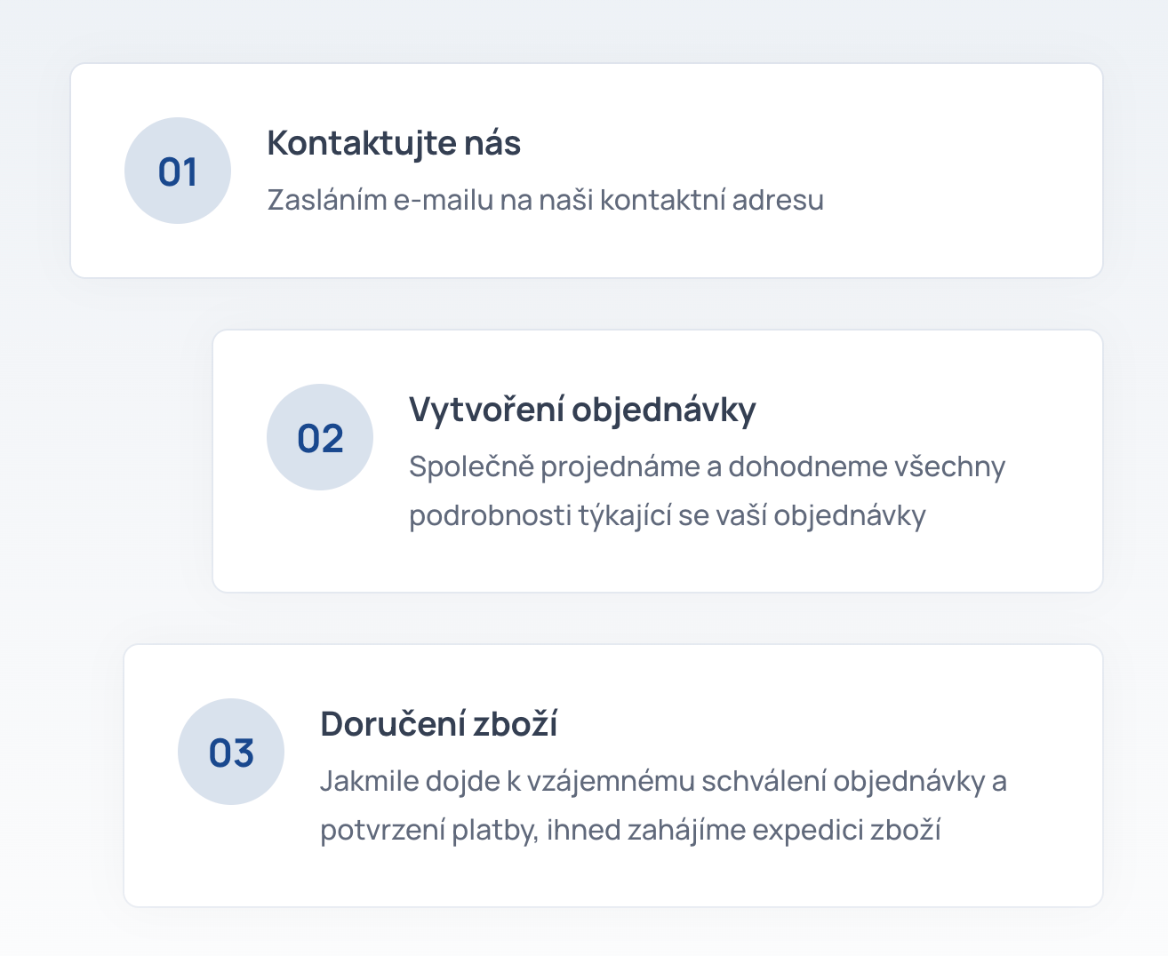
Task: Click the "Doručení zboží" heading
Action: click(x=438, y=724)
